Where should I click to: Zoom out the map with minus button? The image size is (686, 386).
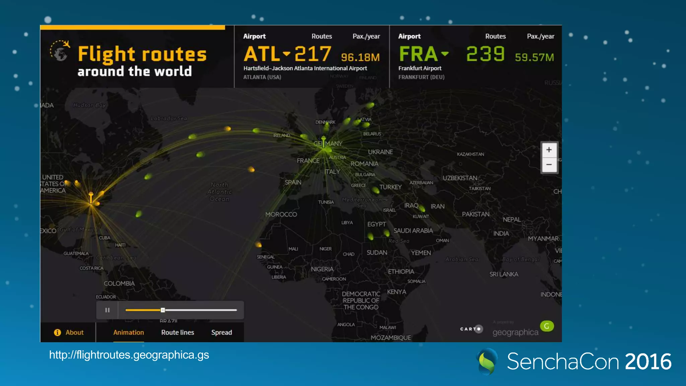pyautogui.click(x=549, y=165)
